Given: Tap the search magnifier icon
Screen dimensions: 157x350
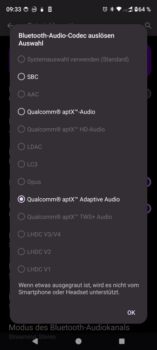Looking at the screenshot, I should (148, 26).
